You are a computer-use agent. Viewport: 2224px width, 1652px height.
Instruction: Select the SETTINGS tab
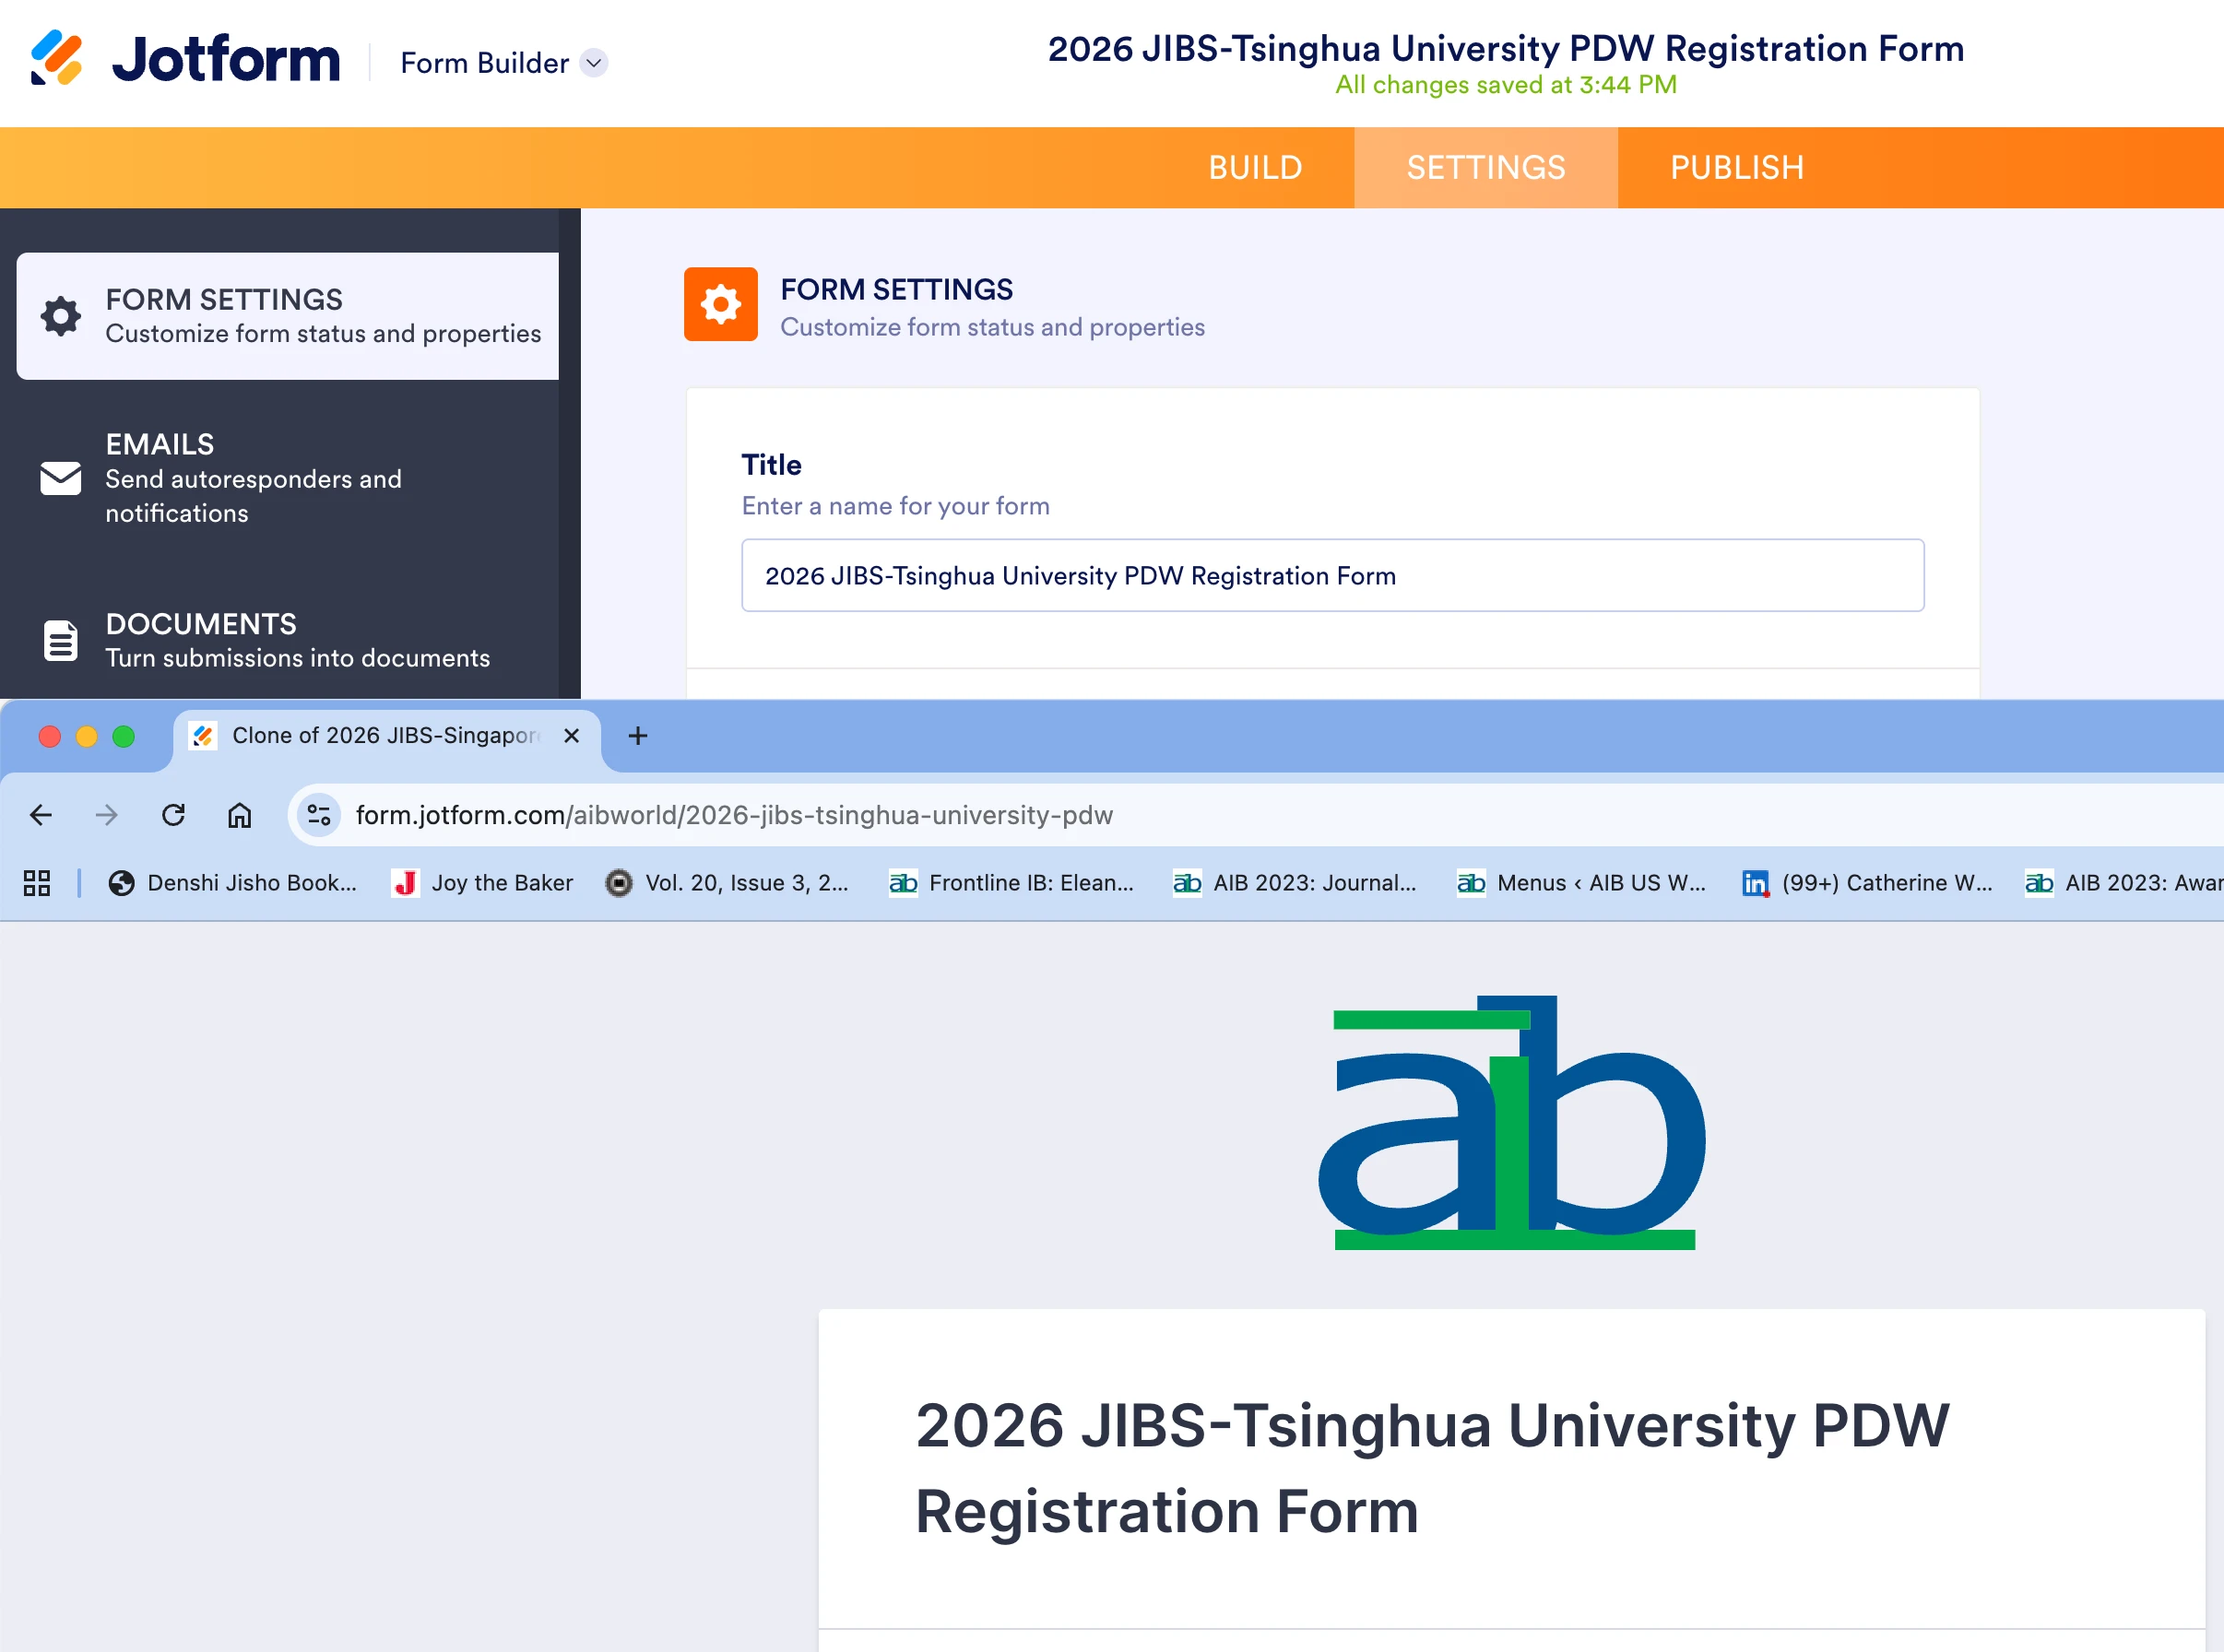click(x=1486, y=167)
